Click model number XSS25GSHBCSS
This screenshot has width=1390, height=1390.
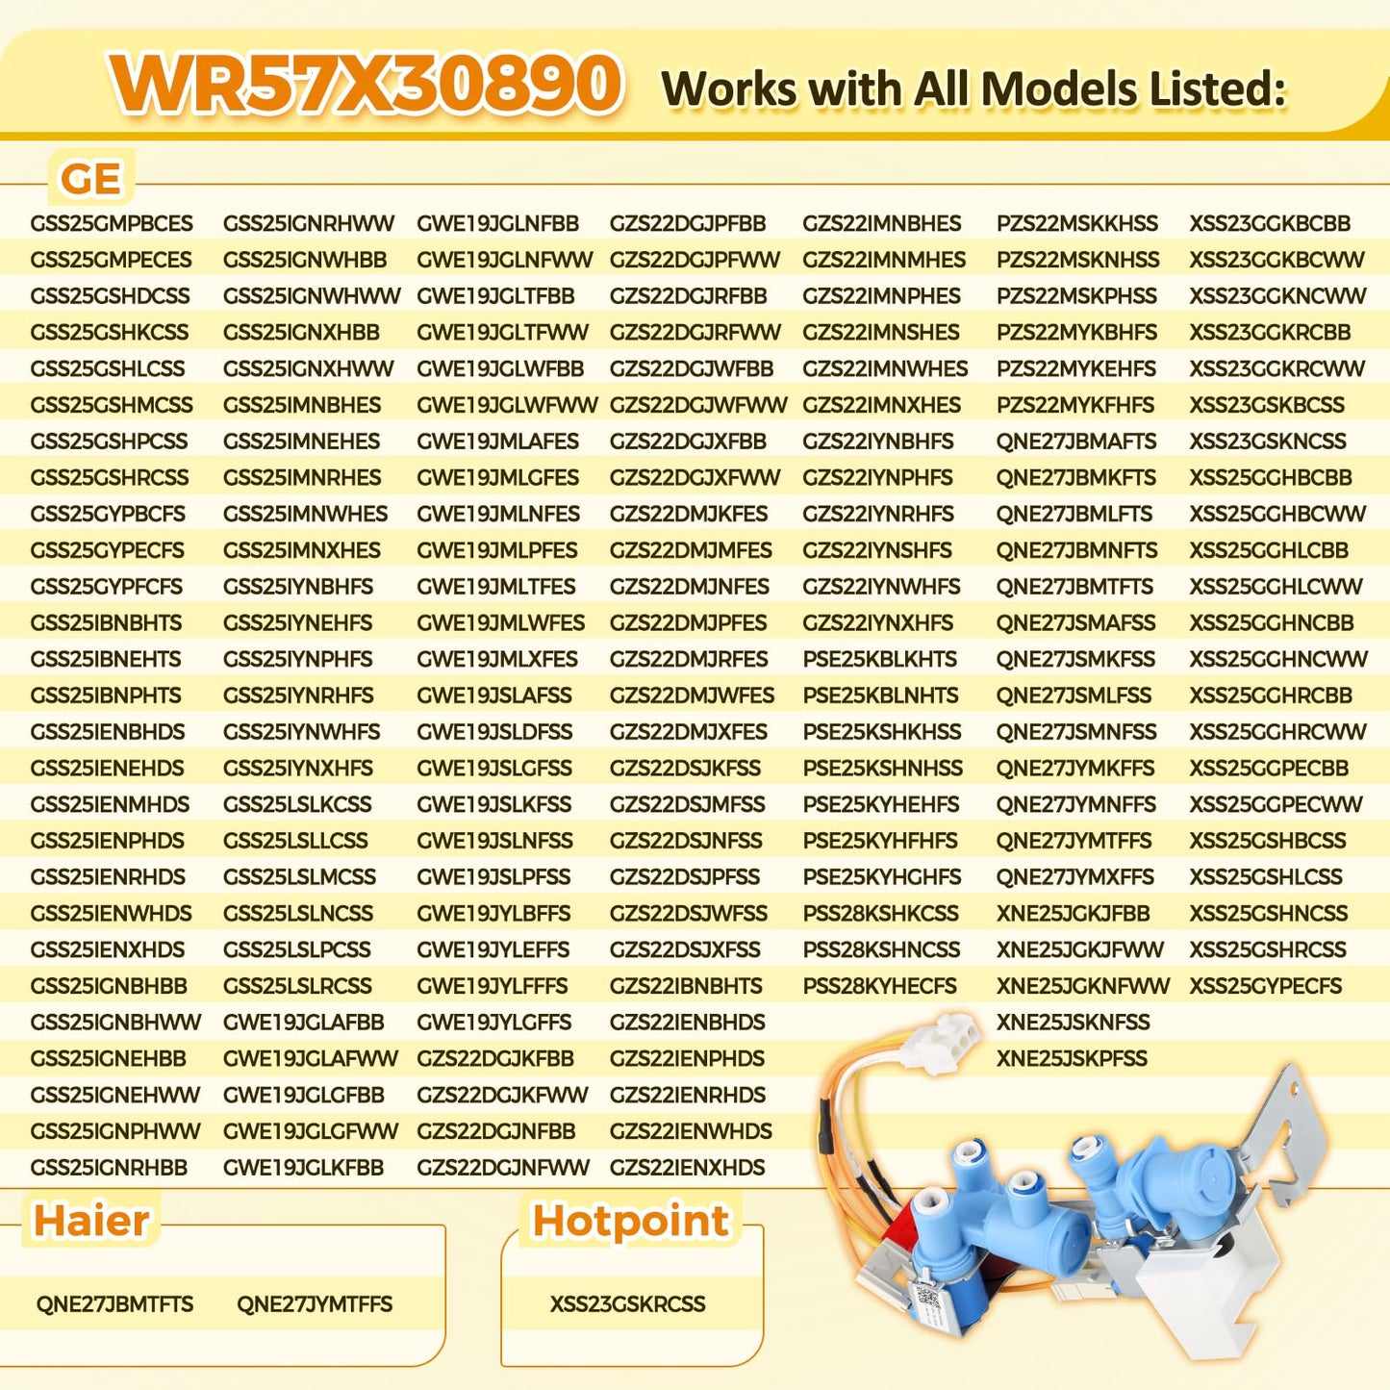point(1268,840)
